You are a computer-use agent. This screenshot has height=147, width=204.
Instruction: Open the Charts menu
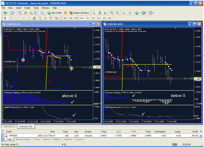tap(27, 8)
